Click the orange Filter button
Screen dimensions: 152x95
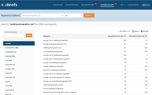[29, 36]
